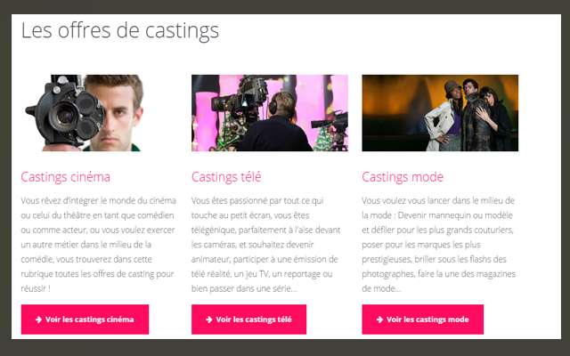Click the arrow icon on the télé button

coord(209,320)
